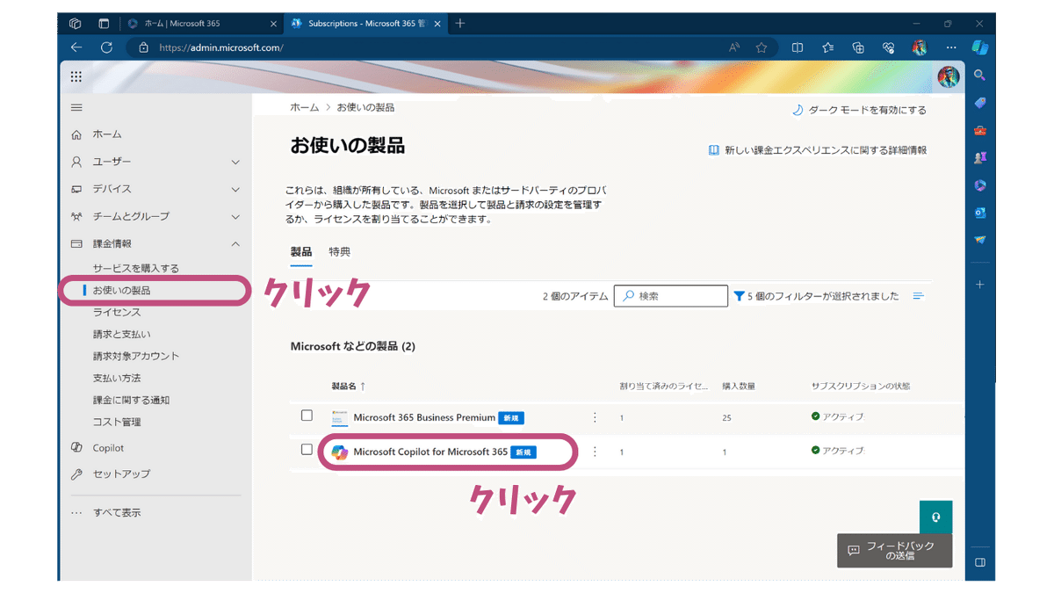Open Edge Settings and more menu

point(951,47)
